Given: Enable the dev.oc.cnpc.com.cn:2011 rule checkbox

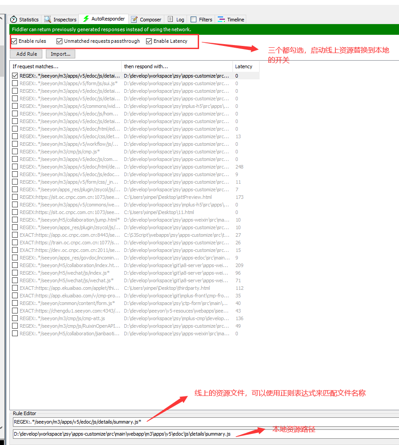Looking at the screenshot, I should tap(15, 250).
